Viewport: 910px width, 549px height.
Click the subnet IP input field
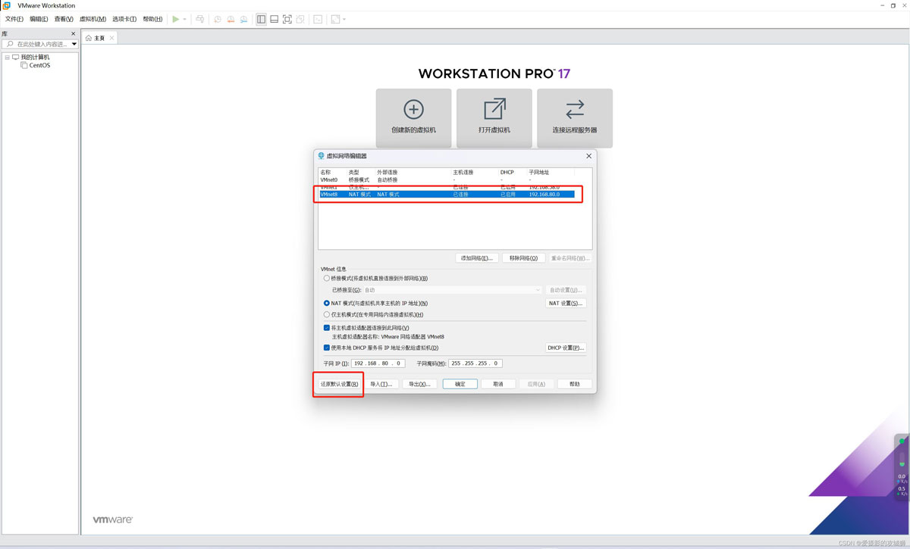pos(378,363)
